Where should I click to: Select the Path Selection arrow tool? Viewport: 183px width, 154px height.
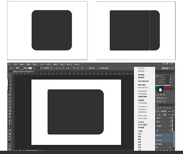10,127
